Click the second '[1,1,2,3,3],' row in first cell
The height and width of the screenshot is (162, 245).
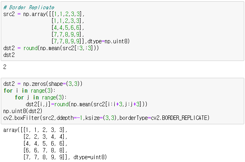pyautogui.click(x=68, y=21)
